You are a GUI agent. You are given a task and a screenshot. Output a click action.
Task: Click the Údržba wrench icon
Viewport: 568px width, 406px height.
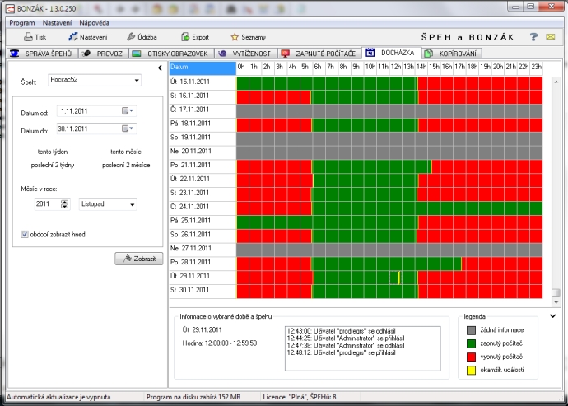[x=131, y=36]
